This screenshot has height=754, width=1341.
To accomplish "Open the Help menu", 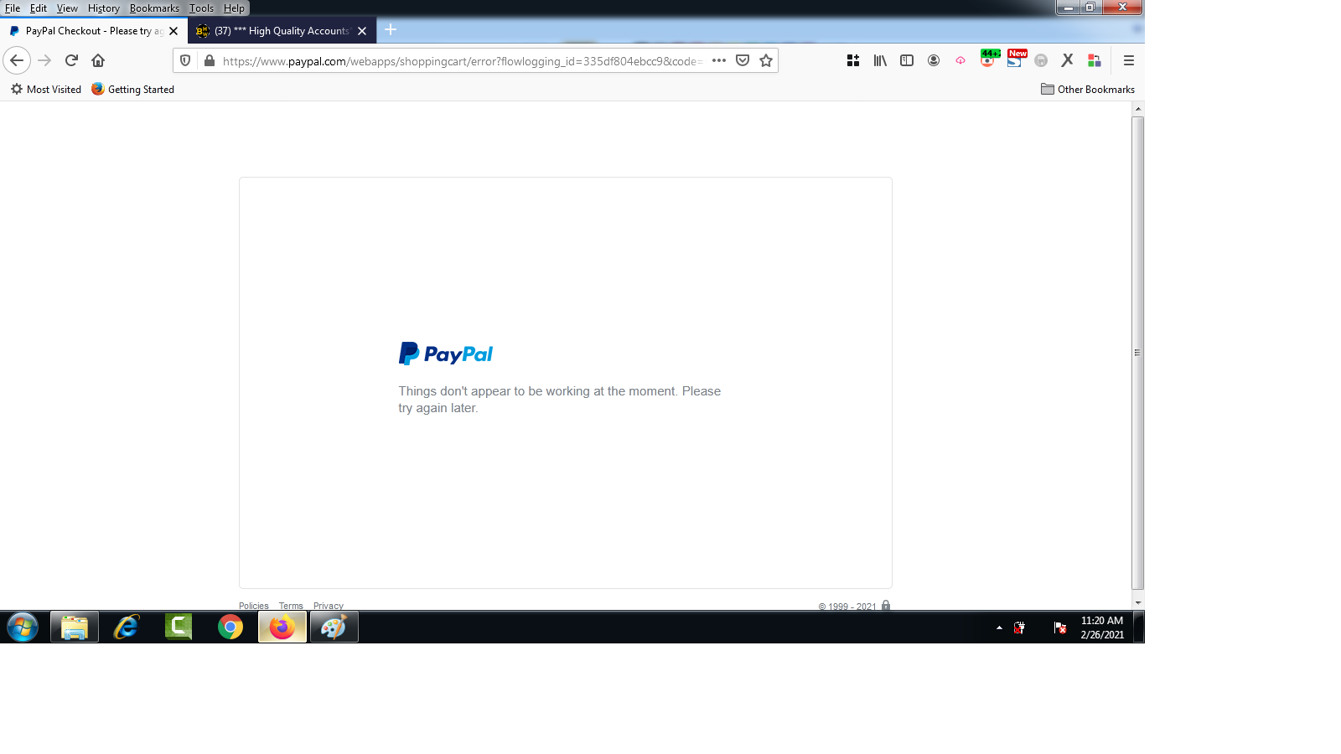I will click(x=234, y=8).
